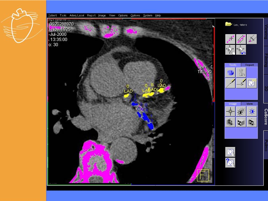Image resolution: width=268 pixels, height=201 pixels.
Task: Click the black sun window/contrast icon
Action: (x=241, y=111)
